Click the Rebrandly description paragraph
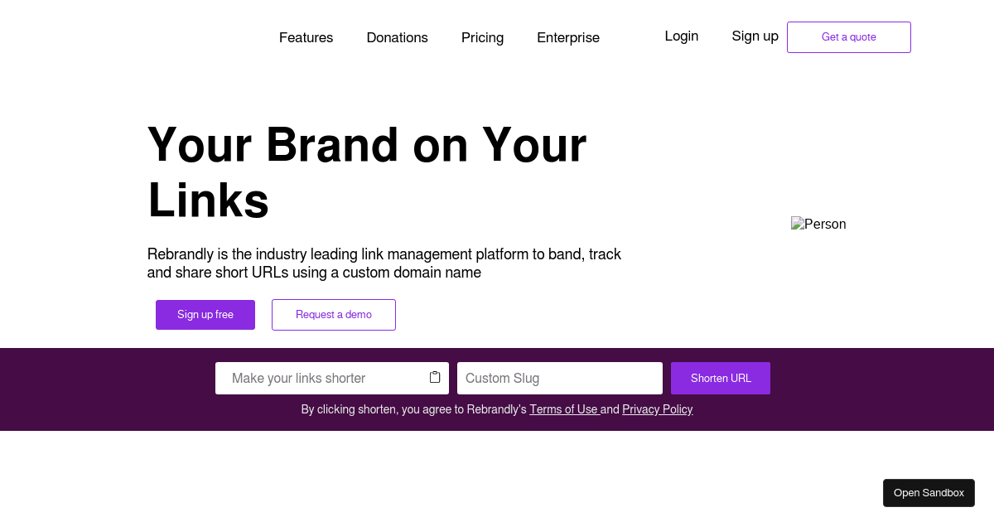This screenshot has width=994, height=522. pyautogui.click(x=384, y=263)
